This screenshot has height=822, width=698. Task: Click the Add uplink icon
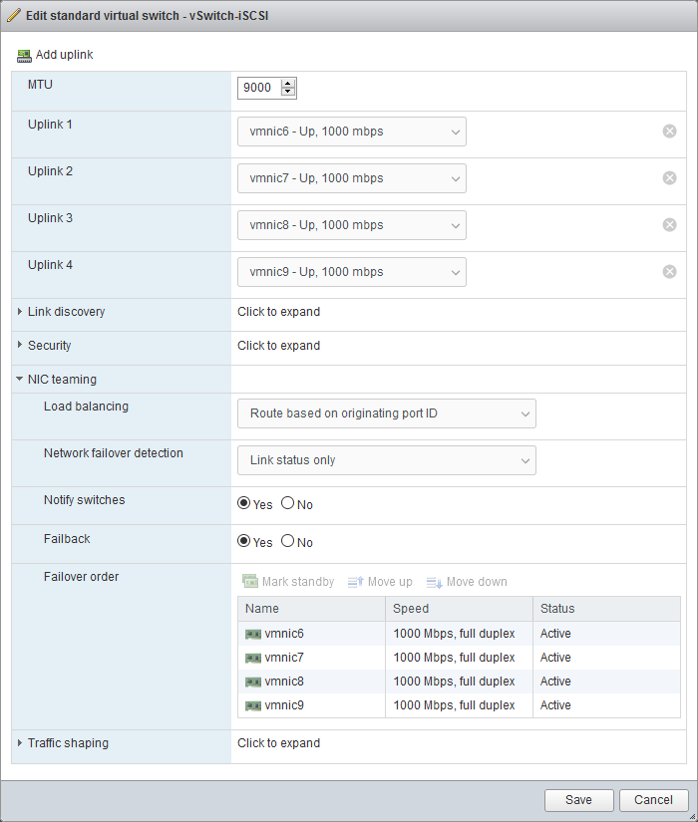(x=25, y=55)
